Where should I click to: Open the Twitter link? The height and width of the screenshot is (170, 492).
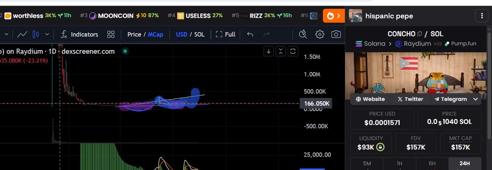pos(410,99)
